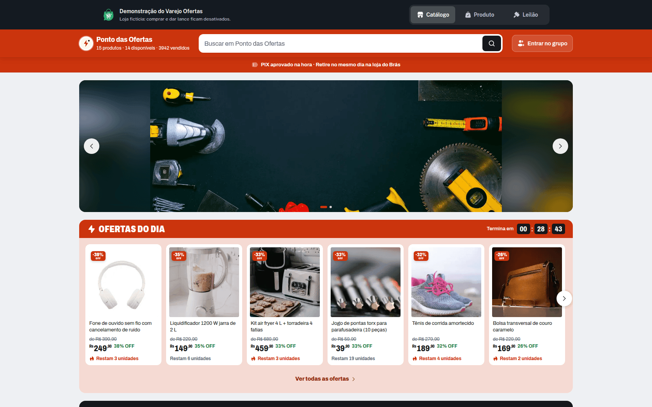The image size is (652, 407).
Task: Click the Entrar no grupo button
Action: point(542,43)
